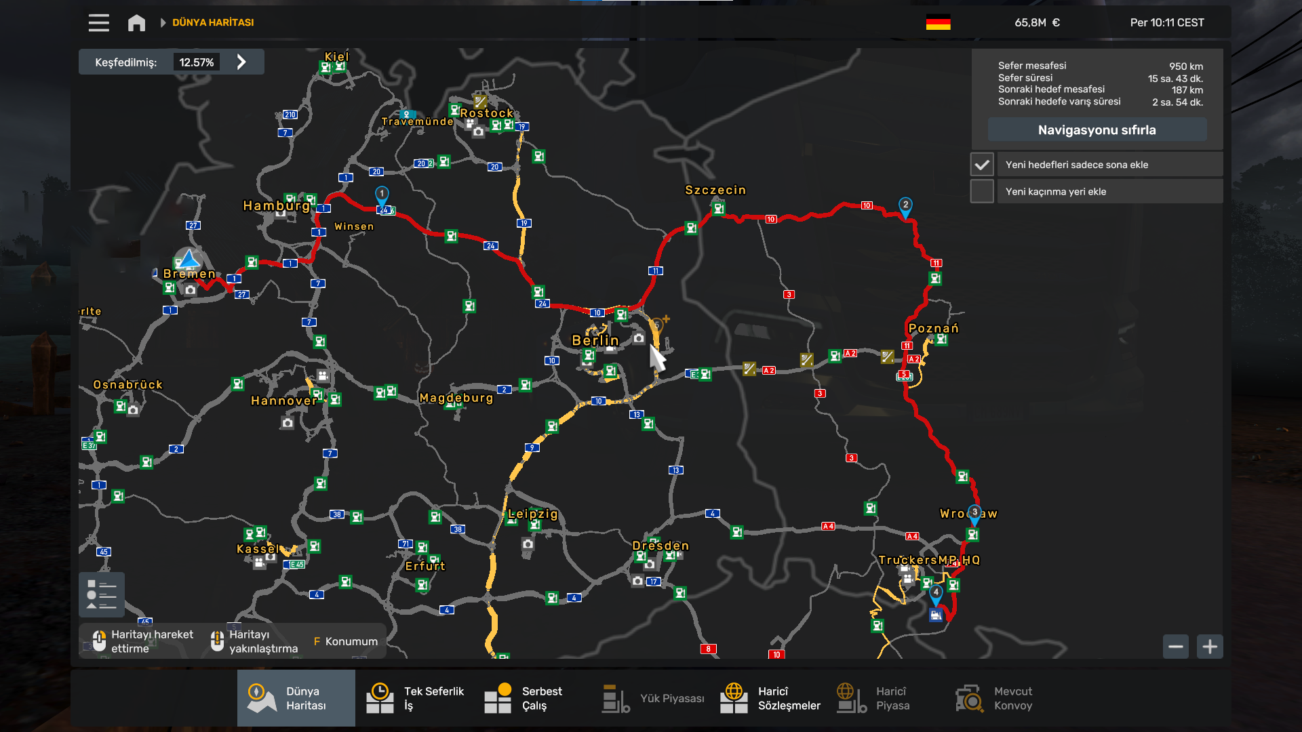1302x732 pixels.
Task: Click the camera viewpoint icon near Berlin
Action: [x=639, y=338]
